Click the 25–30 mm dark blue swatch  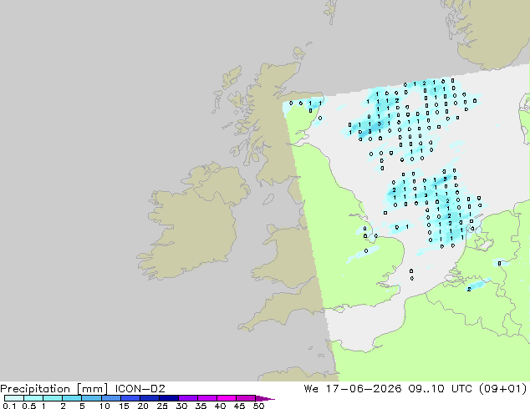tap(168, 398)
